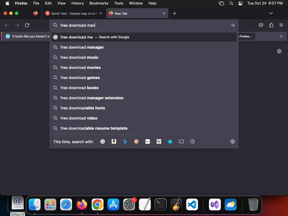Open System Settings from the Dock
This screenshot has height=216, width=288.
[x=129, y=204]
